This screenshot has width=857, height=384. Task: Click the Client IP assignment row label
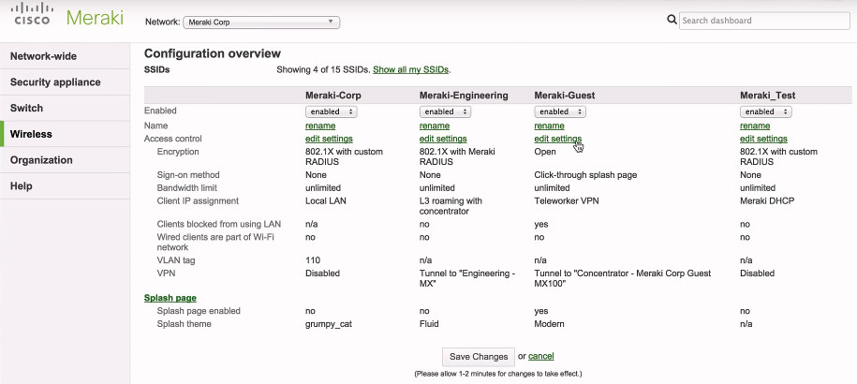(x=198, y=201)
